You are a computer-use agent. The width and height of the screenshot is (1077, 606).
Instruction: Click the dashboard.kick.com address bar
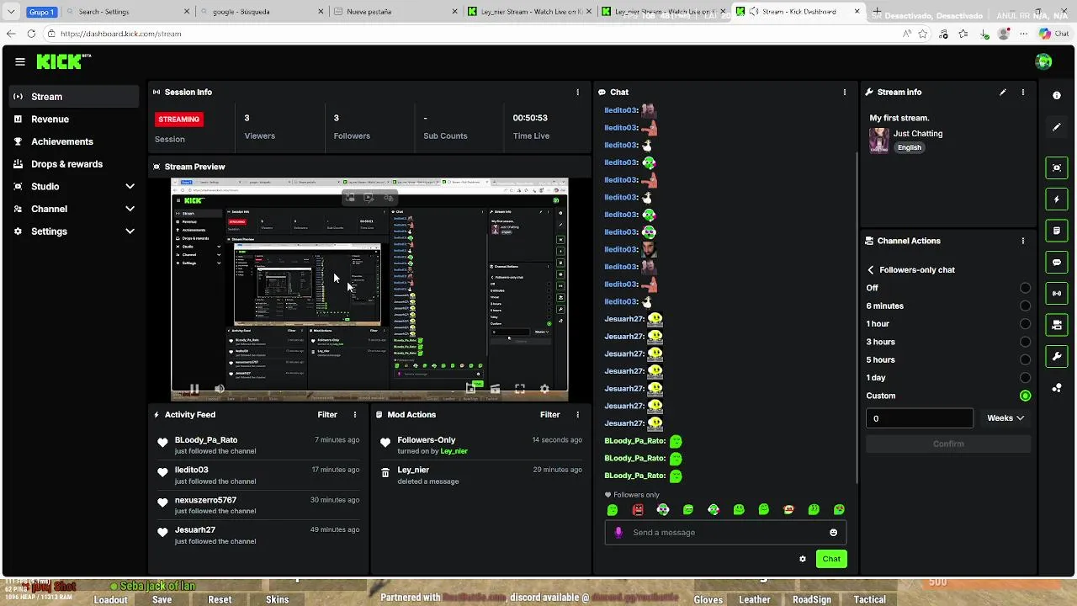(x=471, y=34)
